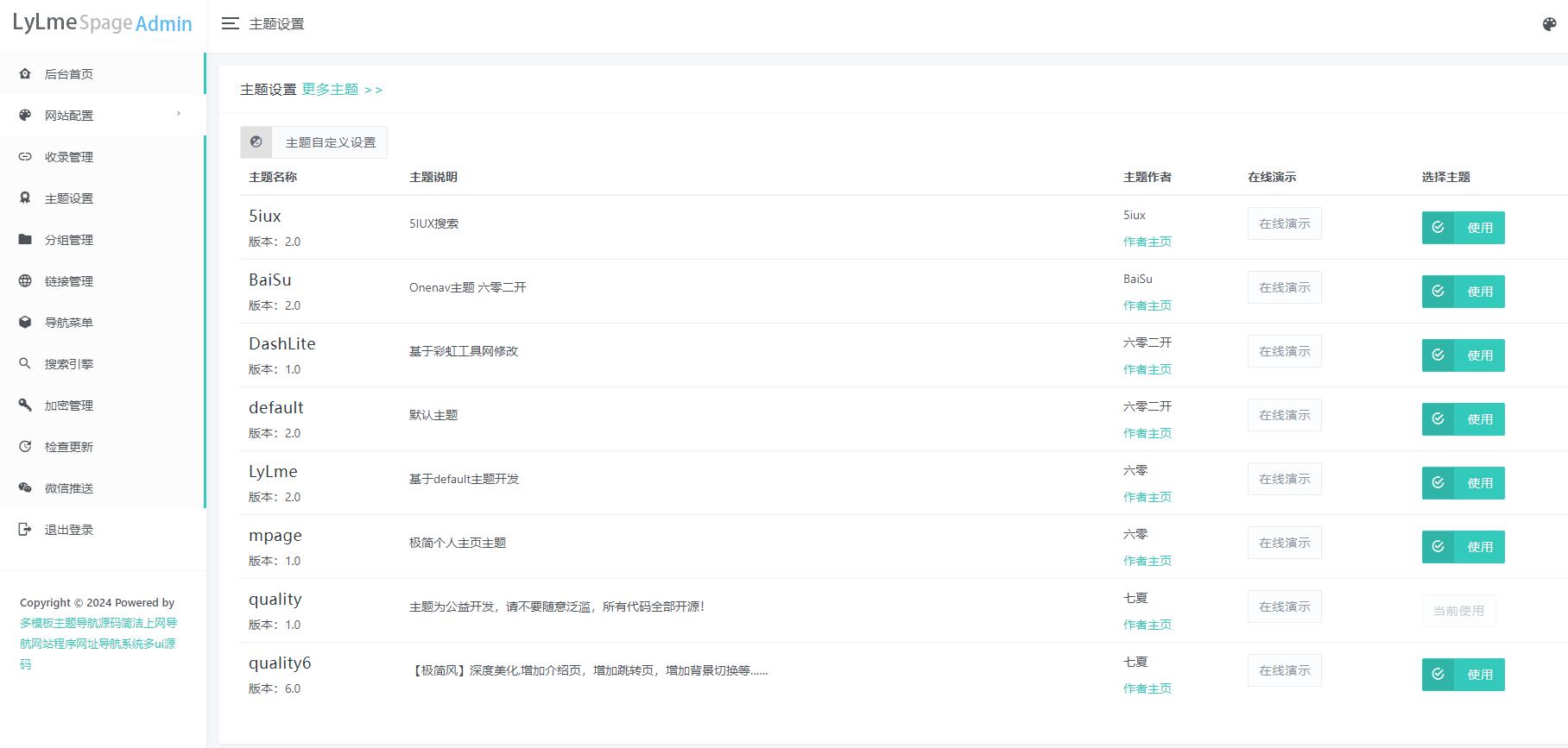This screenshot has width=1568, height=748.
Task: Expand the 网站配置 submenu chevron
Action: coord(179,114)
